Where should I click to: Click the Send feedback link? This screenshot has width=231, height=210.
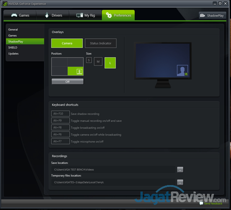tap(213, 204)
